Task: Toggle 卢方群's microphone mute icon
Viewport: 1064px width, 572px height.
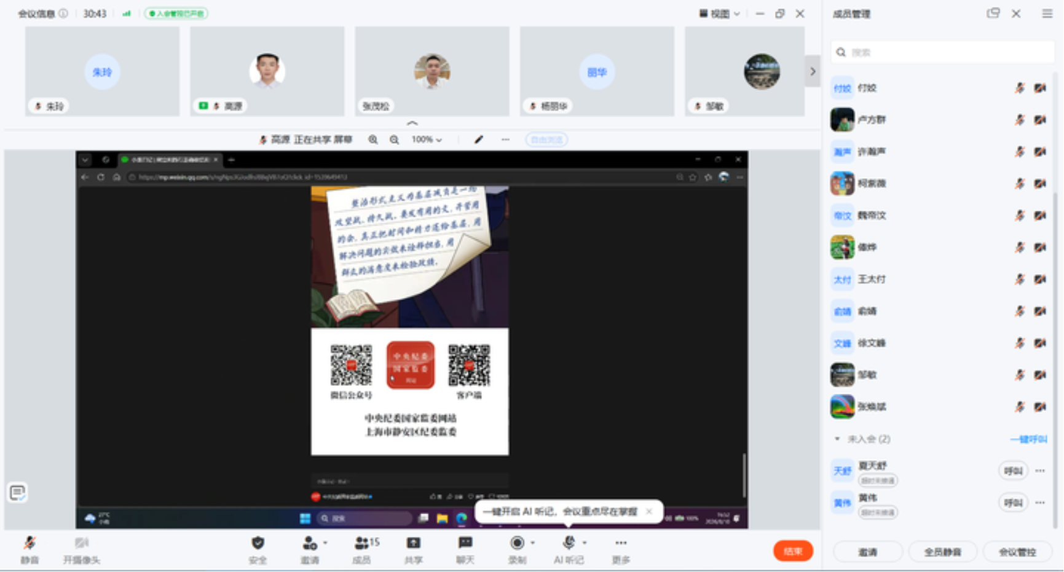Action: coord(1020,120)
